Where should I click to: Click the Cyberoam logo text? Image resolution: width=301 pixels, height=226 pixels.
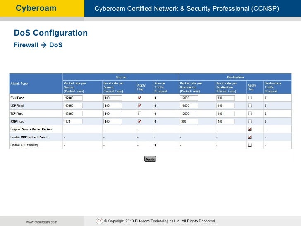[36, 8]
